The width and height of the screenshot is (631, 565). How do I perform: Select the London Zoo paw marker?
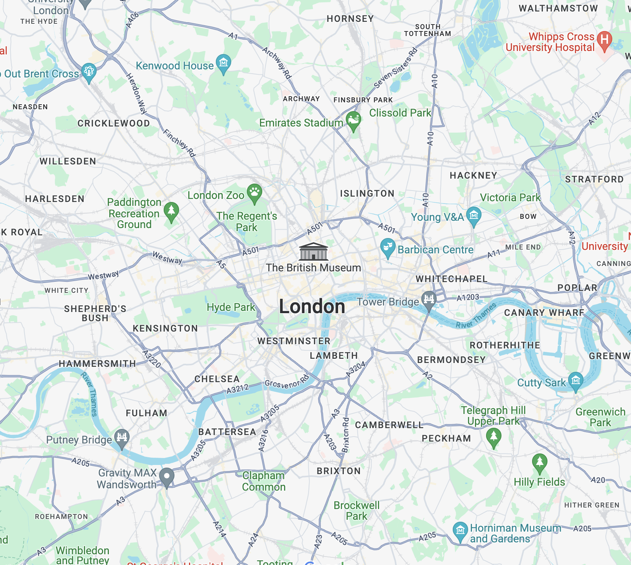(x=255, y=194)
